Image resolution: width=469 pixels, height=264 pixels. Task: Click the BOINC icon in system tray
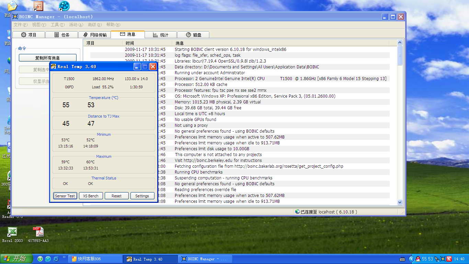[x=443, y=259]
